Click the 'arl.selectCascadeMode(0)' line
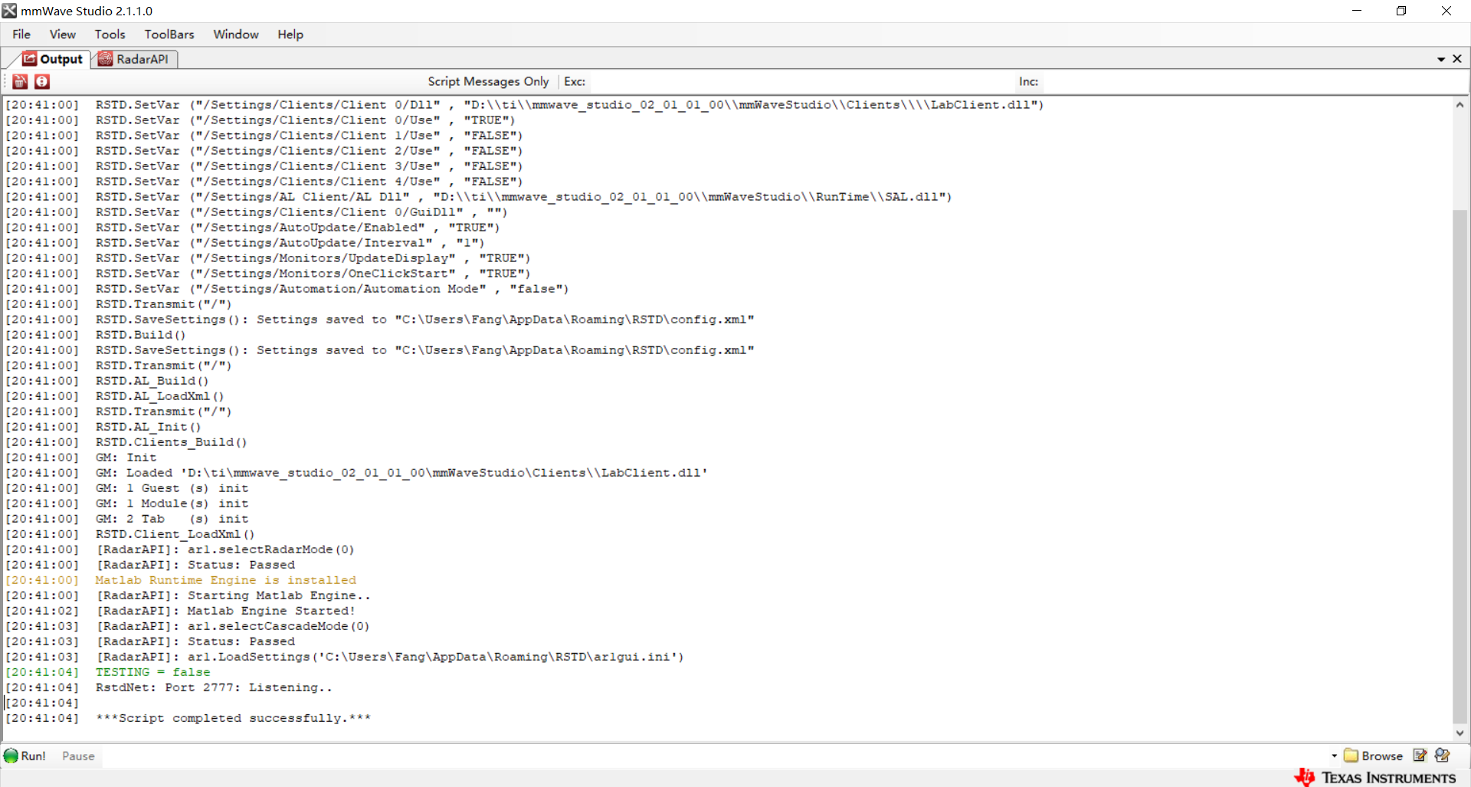The width and height of the screenshot is (1471, 787). click(232, 626)
